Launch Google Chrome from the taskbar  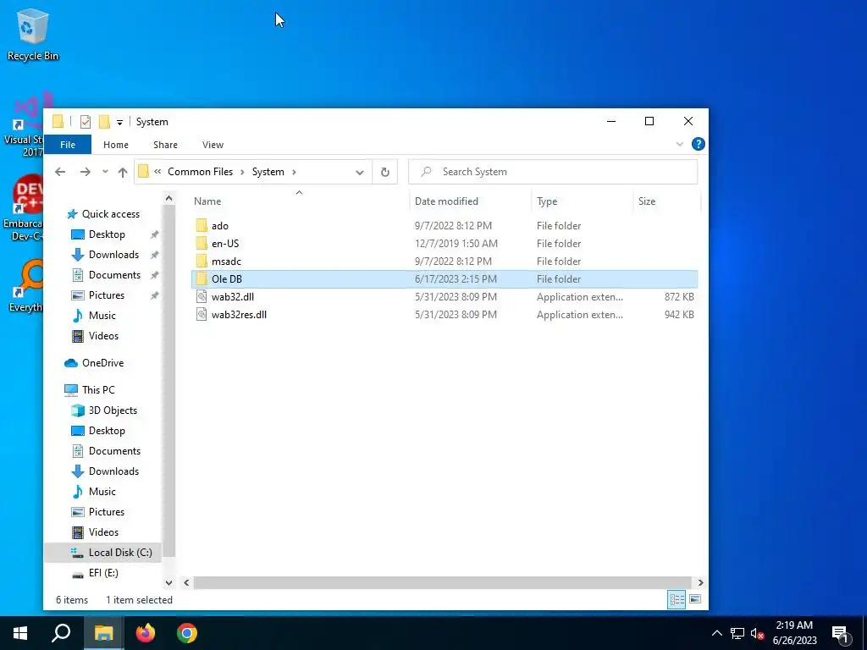click(187, 633)
